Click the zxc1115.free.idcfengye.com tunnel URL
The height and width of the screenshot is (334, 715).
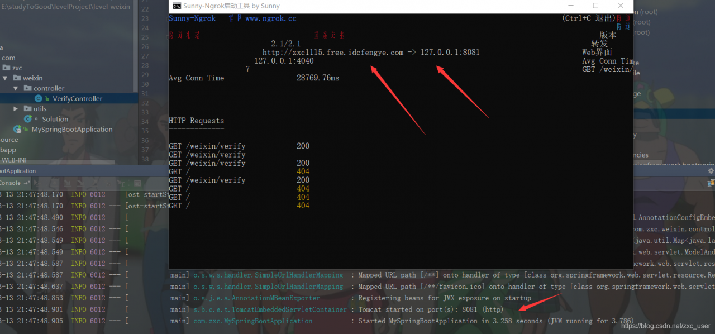(333, 53)
